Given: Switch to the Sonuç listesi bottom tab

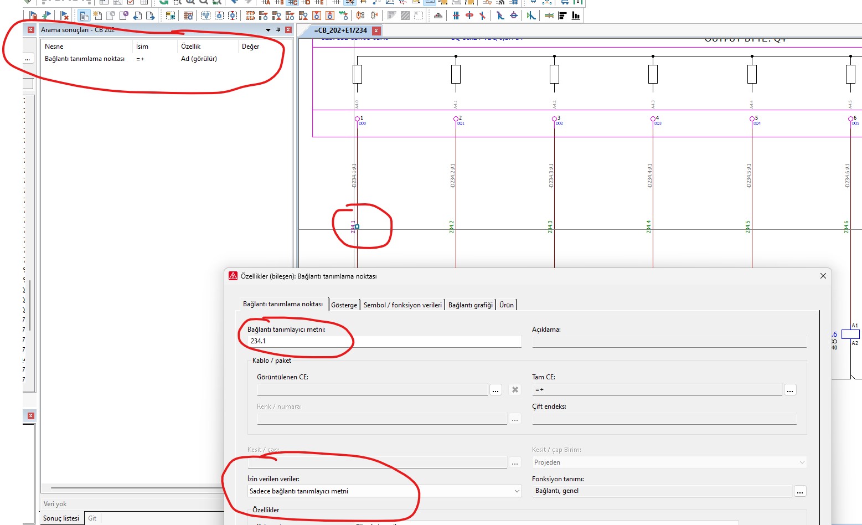Looking at the screenshot, I should (61, 518).
